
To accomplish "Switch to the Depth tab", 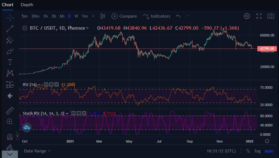I will click(x=27, y=5).
